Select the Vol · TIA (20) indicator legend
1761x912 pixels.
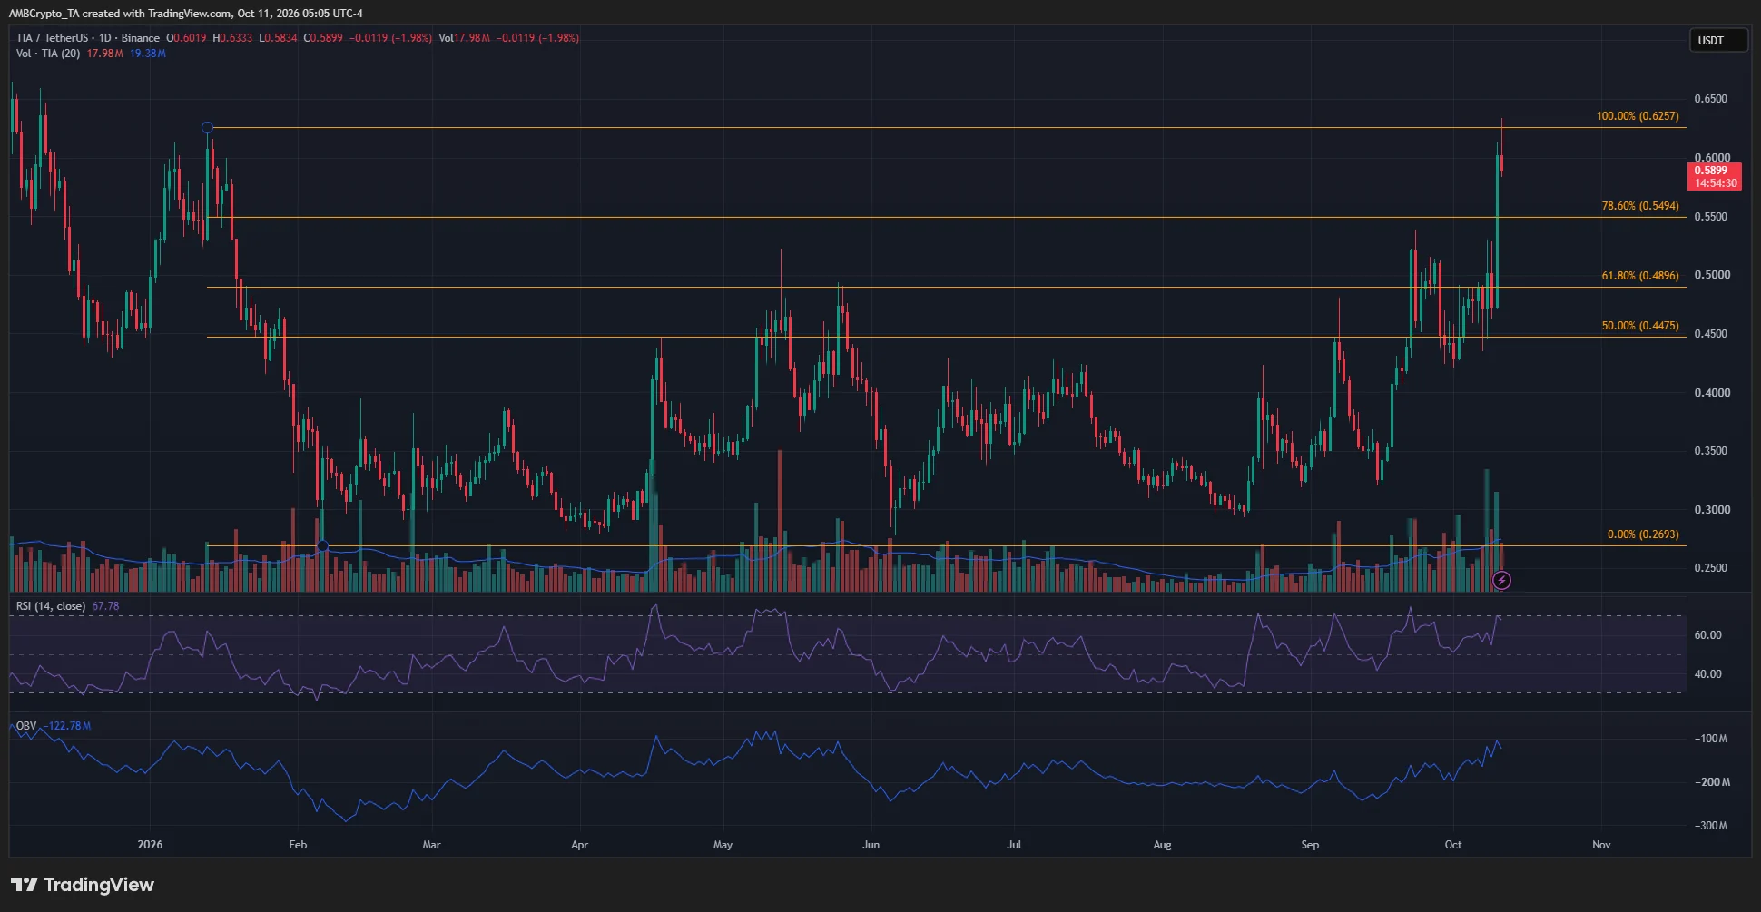(48, 54)
